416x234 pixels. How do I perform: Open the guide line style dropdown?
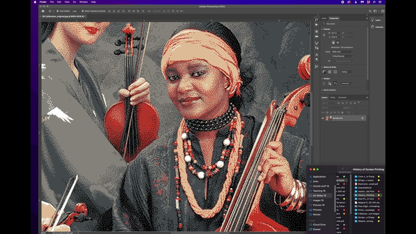coord(347,84)
